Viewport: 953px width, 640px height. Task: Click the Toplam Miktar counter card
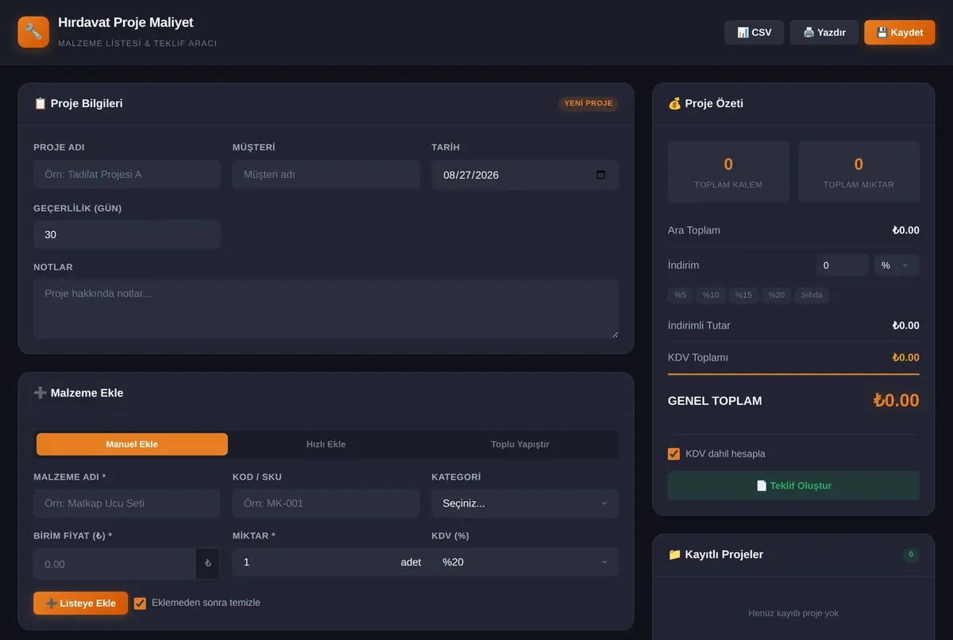[x=858, y=172]
